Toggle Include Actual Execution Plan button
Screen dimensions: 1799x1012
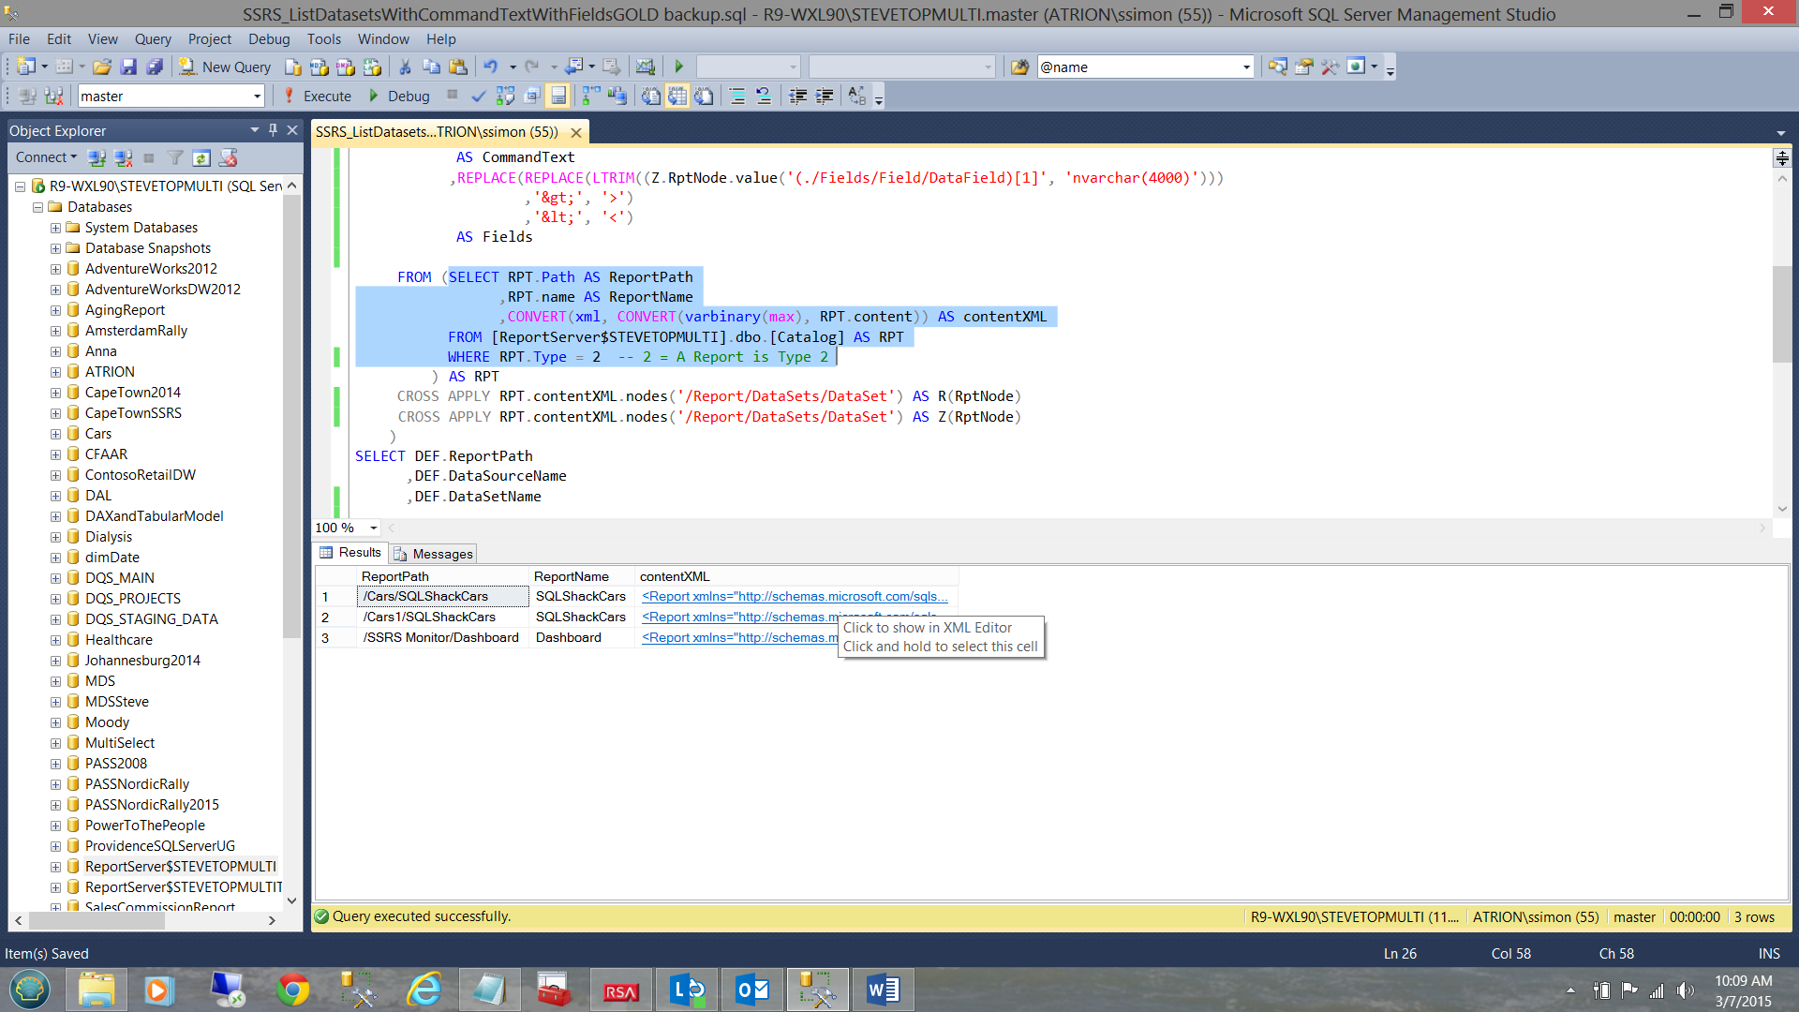(x=590, y=96)
